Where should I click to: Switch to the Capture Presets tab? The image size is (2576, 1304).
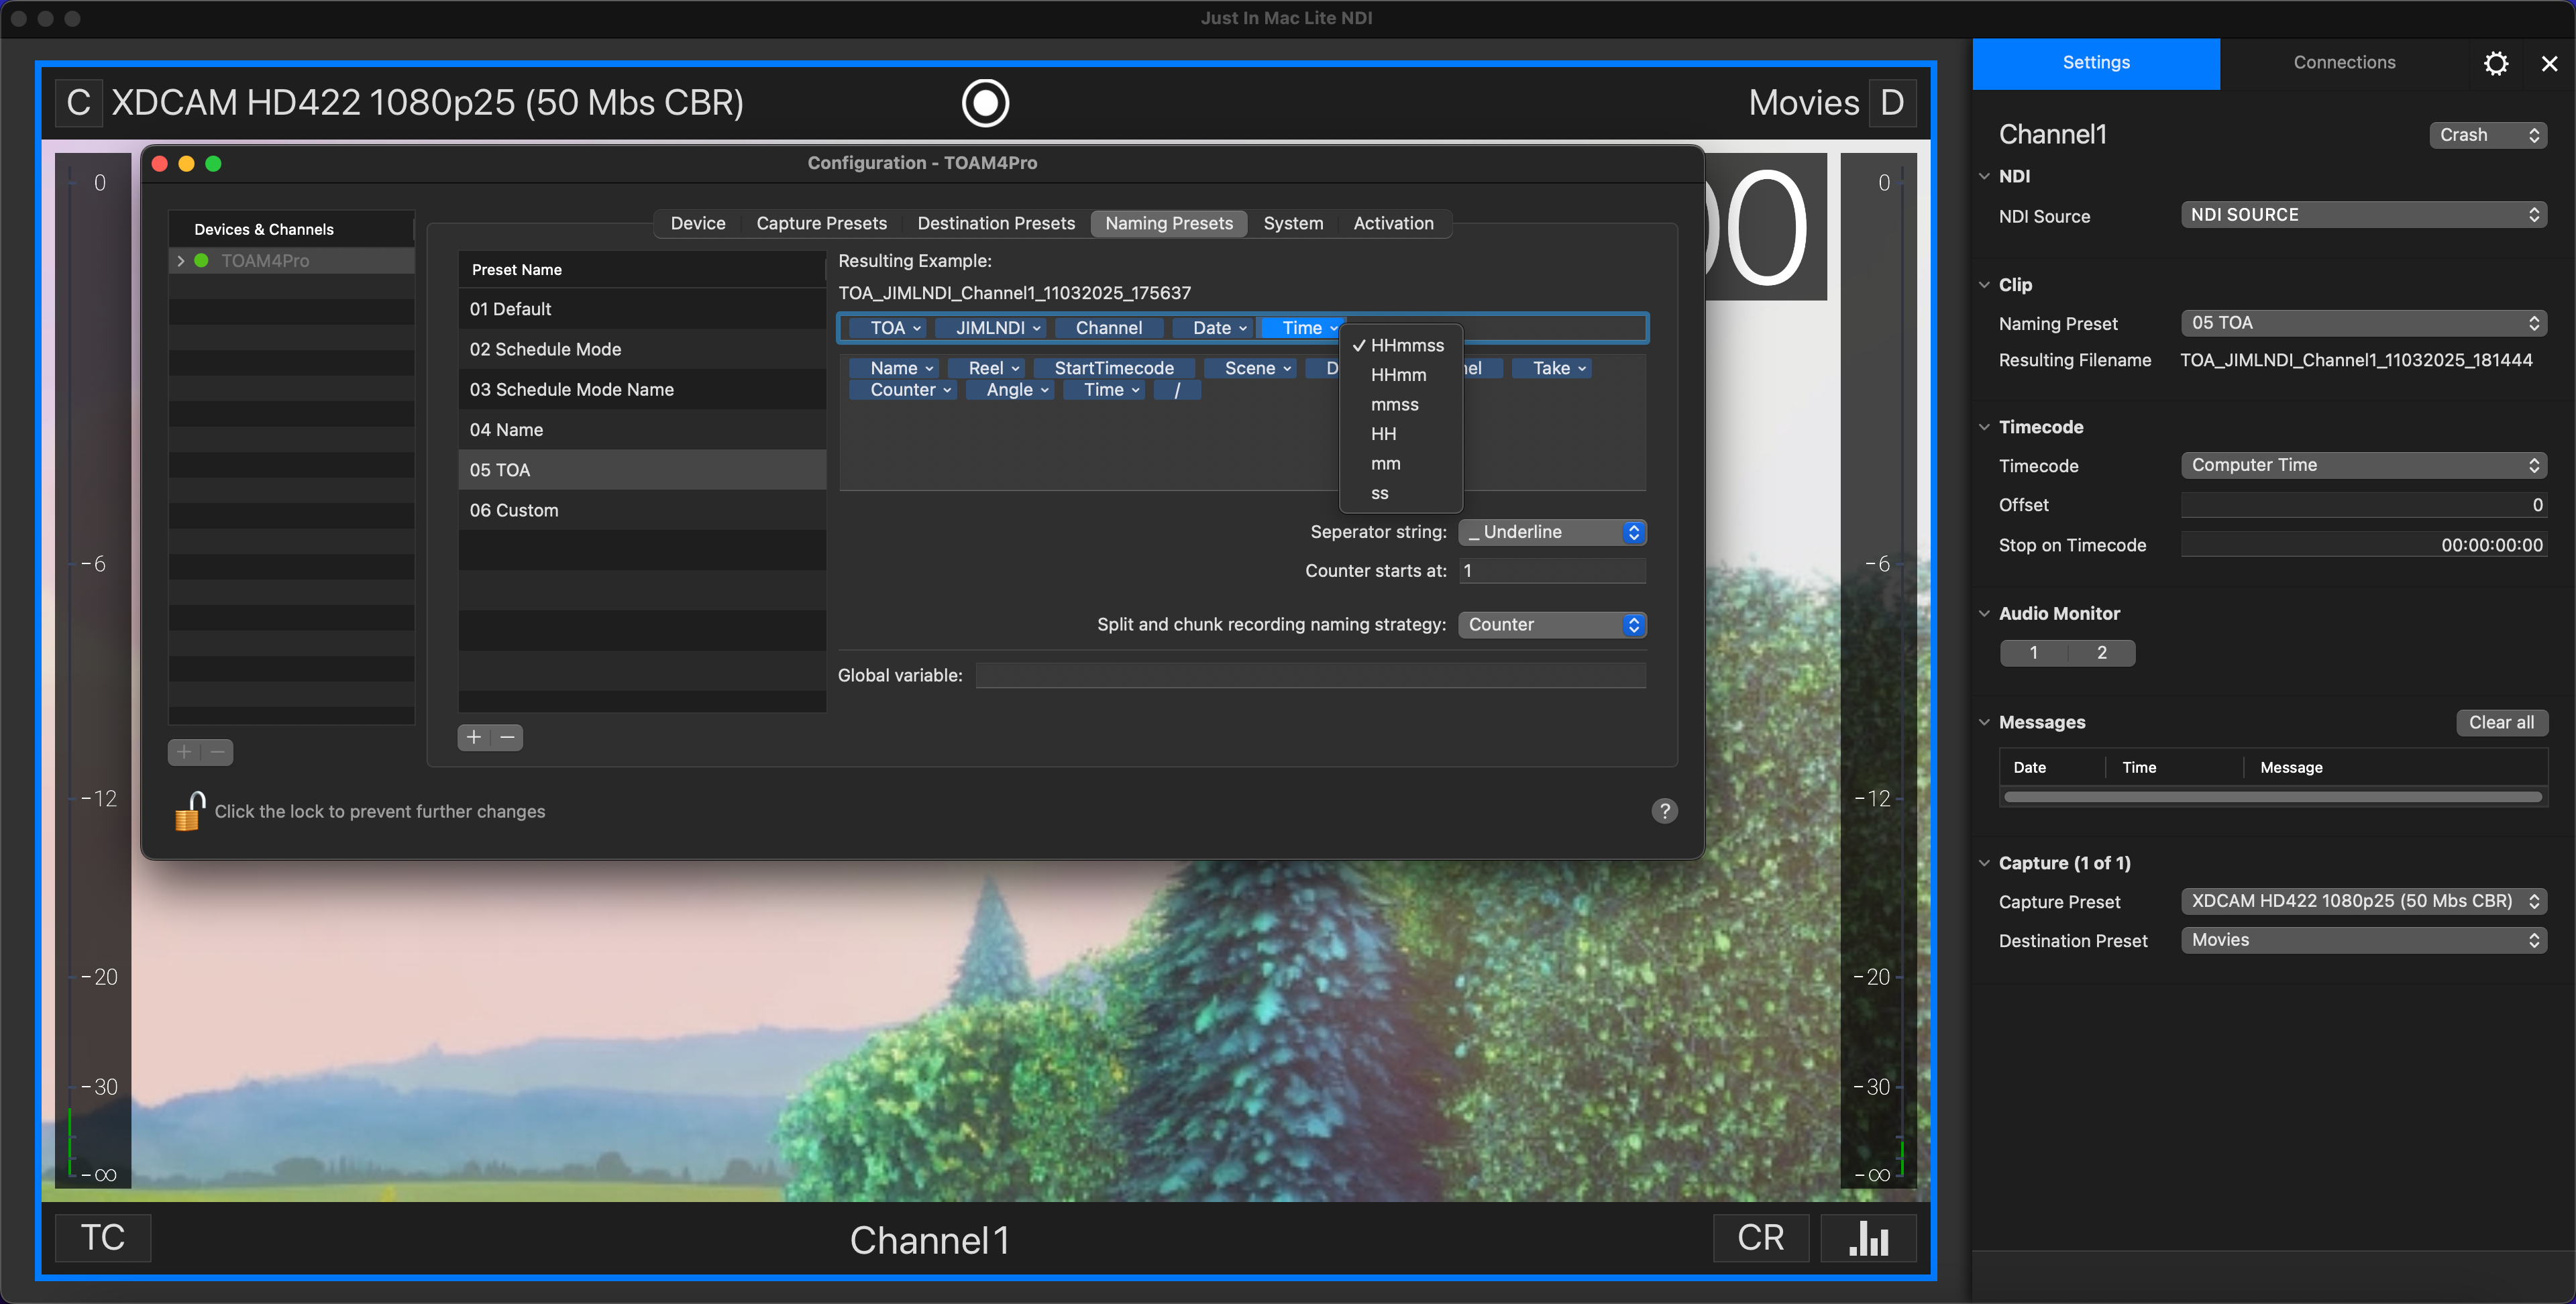(x=822, y=224)
